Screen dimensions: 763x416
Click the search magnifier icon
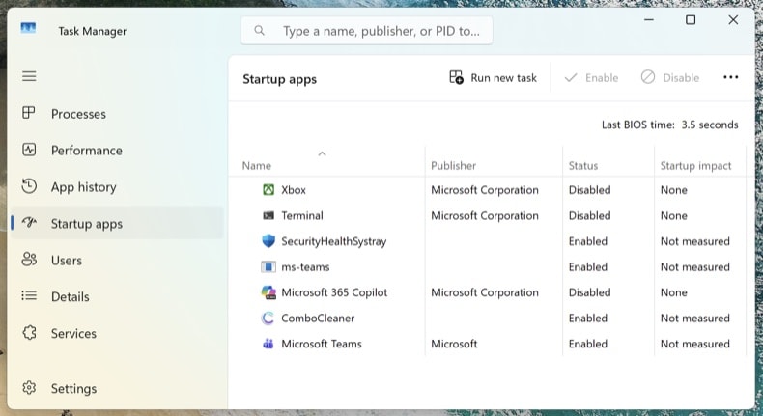pos(260,31)
